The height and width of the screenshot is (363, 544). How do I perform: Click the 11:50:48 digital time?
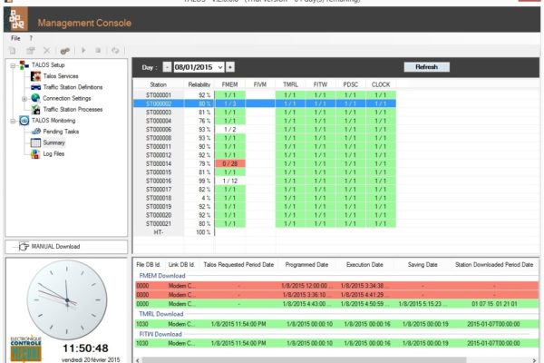(x=85, y=348)
